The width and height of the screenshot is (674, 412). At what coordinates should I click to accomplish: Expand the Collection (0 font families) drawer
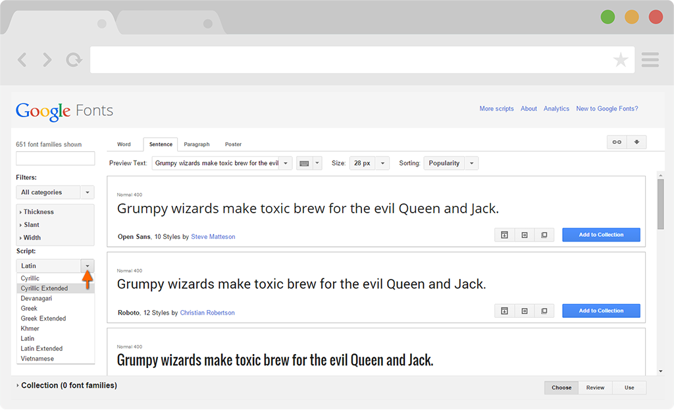(x=66, y=386)
